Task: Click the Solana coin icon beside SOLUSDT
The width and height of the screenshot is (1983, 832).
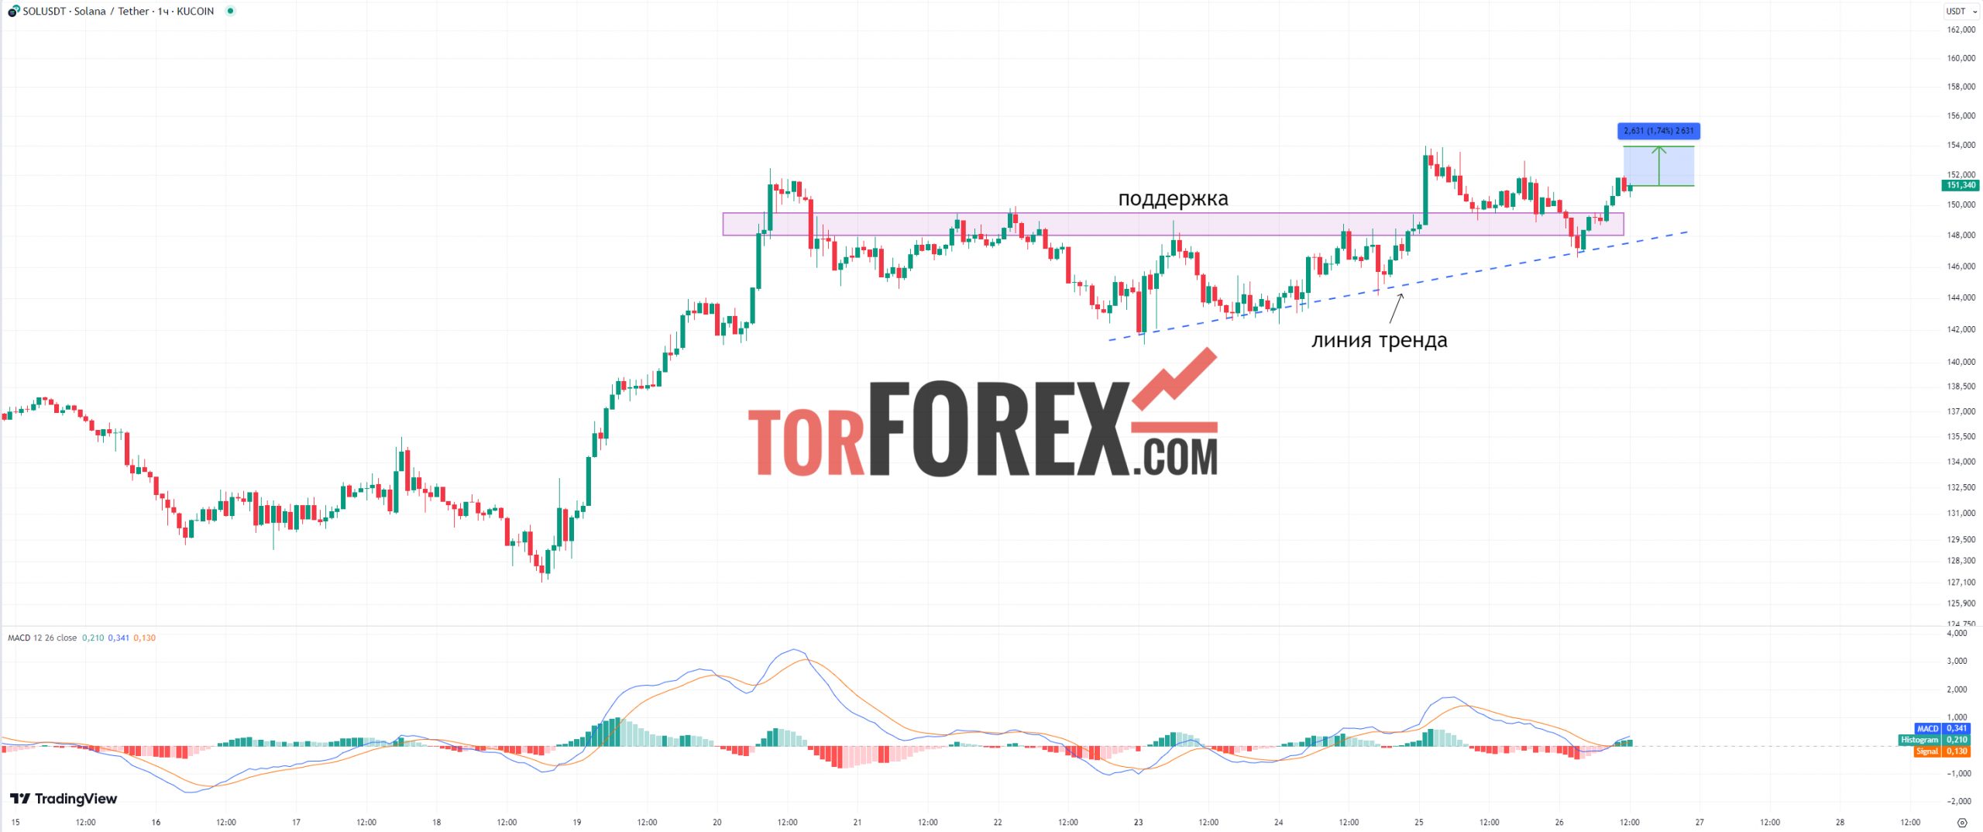Action: [13, 11]
